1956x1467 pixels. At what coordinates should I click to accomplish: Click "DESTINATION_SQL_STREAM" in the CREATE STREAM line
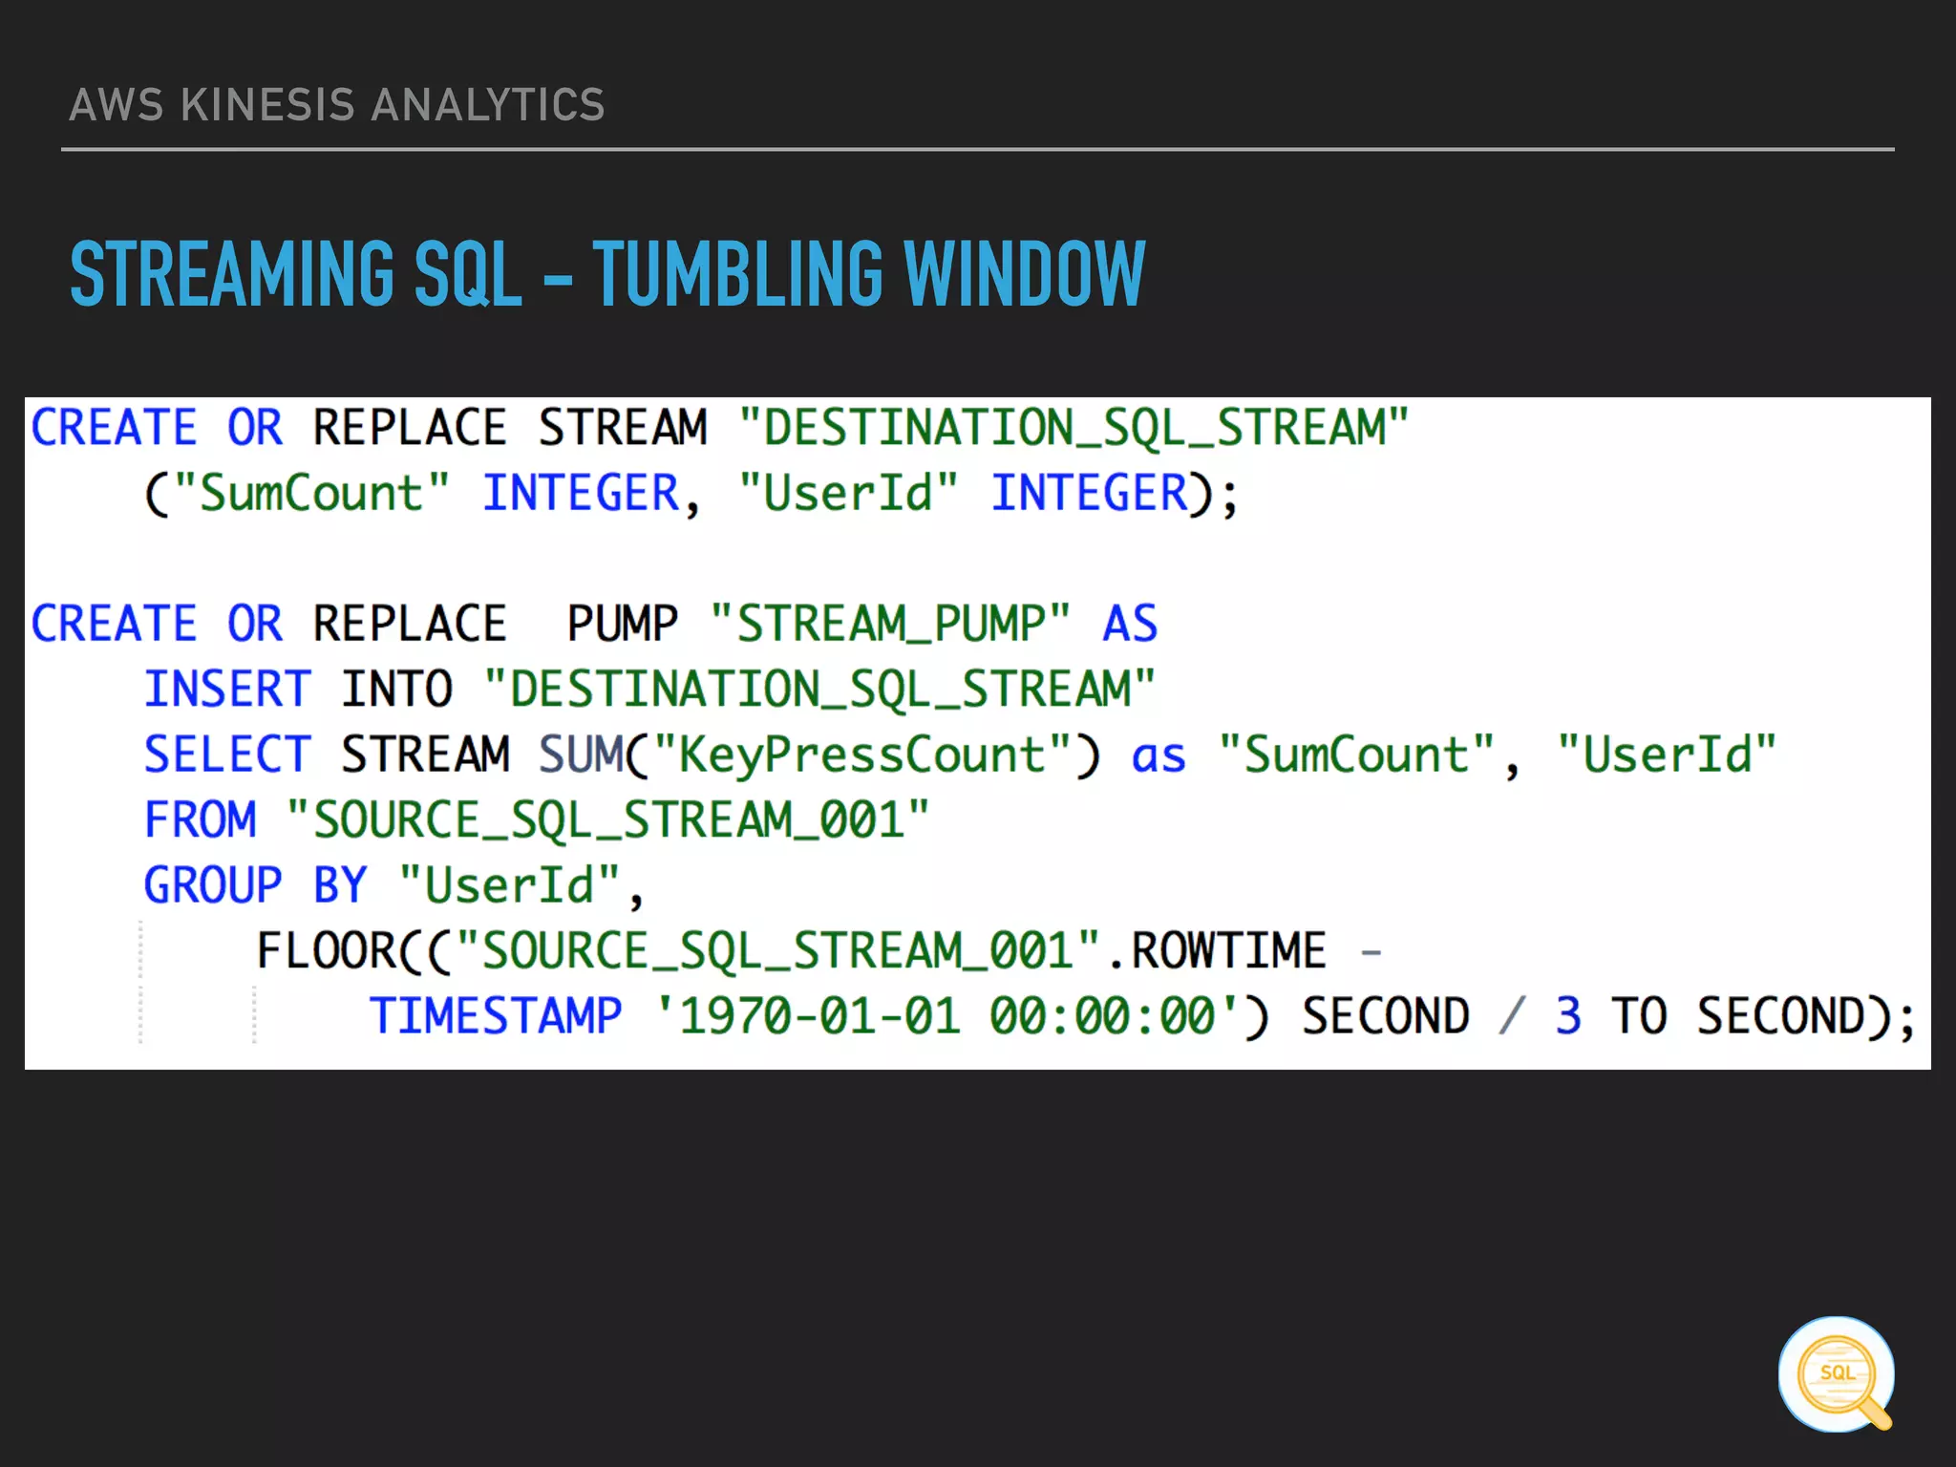click(x=1074, y=427)
